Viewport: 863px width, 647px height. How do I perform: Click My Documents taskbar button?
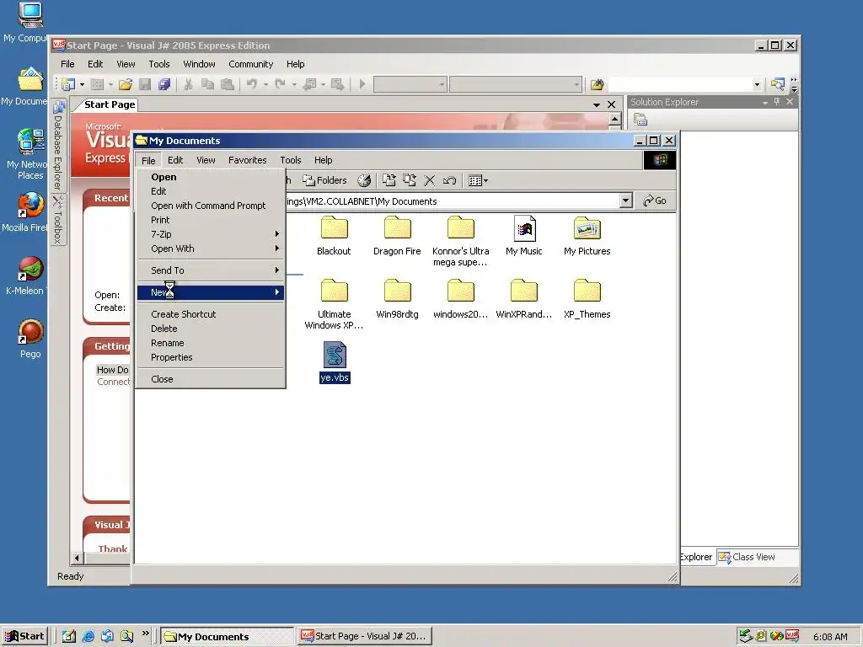click(x=228, y=637)
